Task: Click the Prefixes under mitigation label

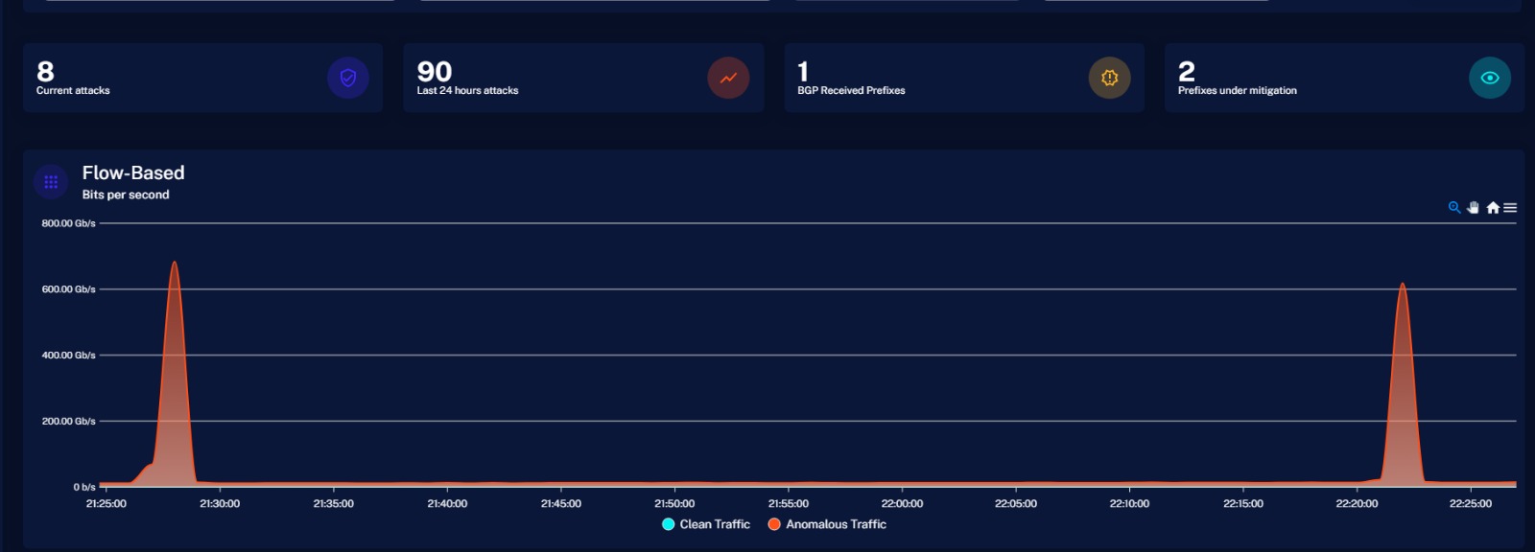Action: pos(1237,90)
